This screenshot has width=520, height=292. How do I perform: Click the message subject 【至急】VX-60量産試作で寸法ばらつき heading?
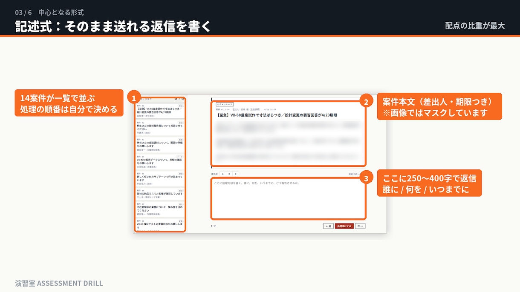pos(277,115)
